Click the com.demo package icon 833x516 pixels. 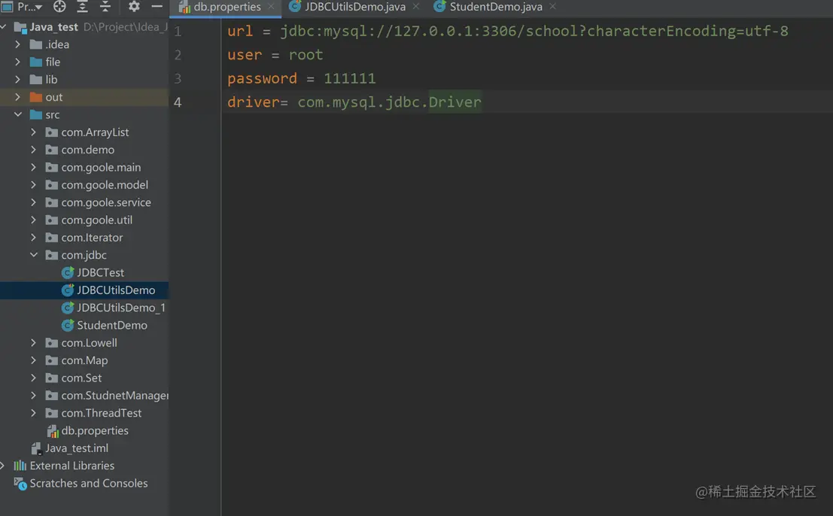[x=51, y=149]
